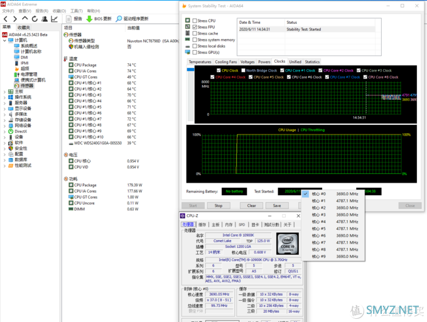Screen dimensions: 427x322
Task: Toggle the CPU Clock graph checkbox
Action: (219, 70)
